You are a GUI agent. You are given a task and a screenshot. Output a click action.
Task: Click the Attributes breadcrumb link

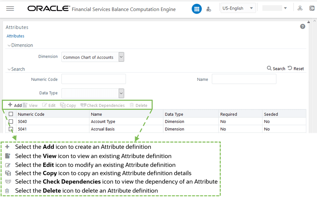[15, 36]
